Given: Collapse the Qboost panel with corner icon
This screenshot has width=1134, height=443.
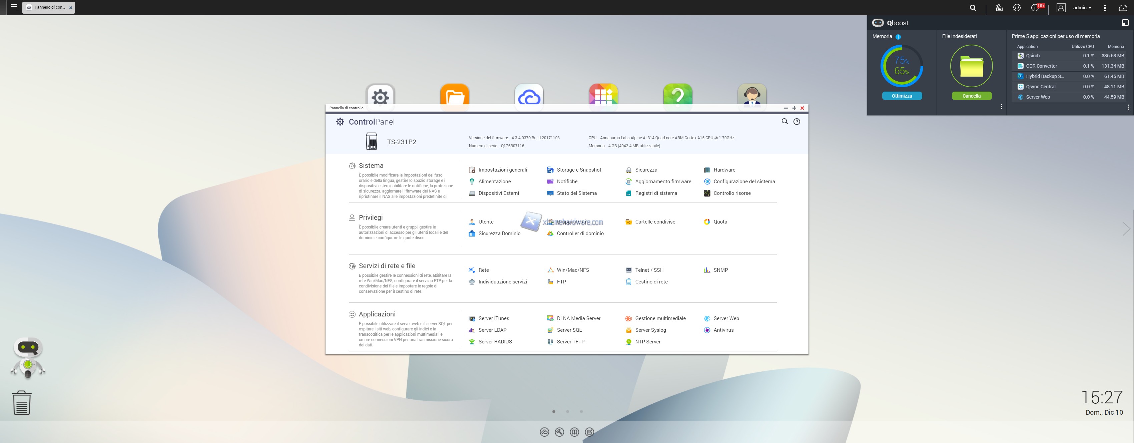Looking at the screenshot, I should [x=1125, y=23].
